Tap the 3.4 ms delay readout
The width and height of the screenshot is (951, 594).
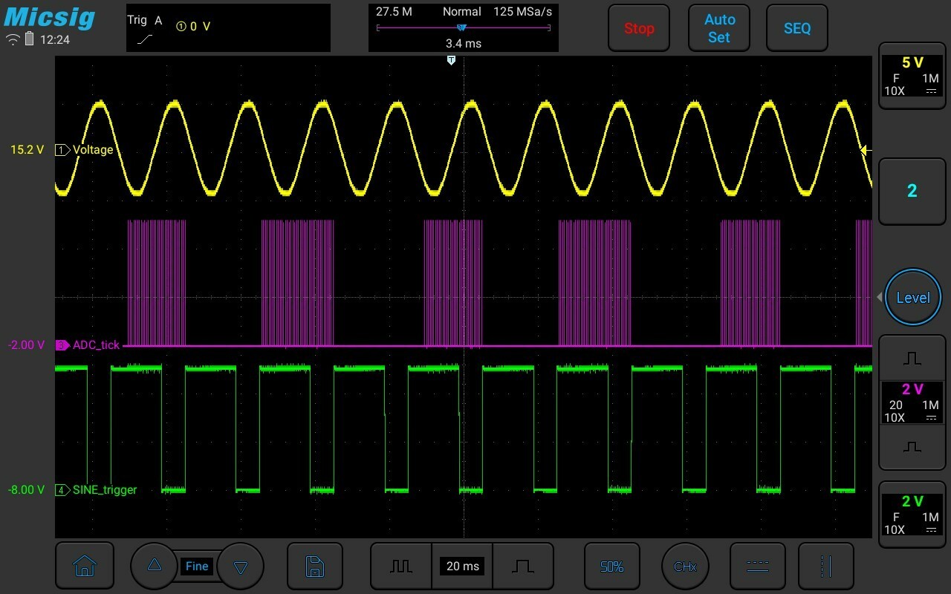464,44
